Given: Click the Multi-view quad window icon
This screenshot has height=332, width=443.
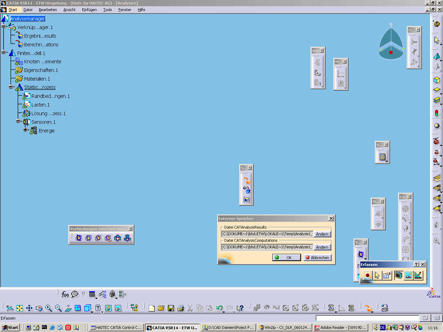Looking at the screenshot, I should [x=78, y=308].
